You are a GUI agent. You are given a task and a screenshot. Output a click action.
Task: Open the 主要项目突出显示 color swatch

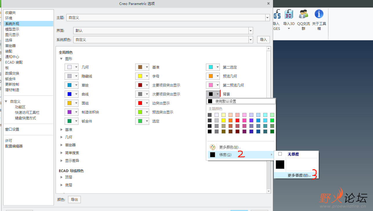(142, 85)
